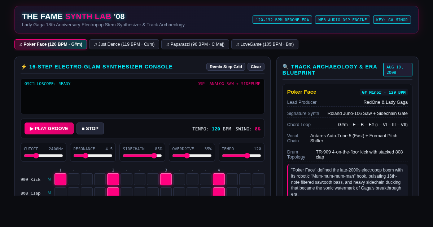
Task: Toggle step 4 of 909 Kick row
Action: [100, 179]
